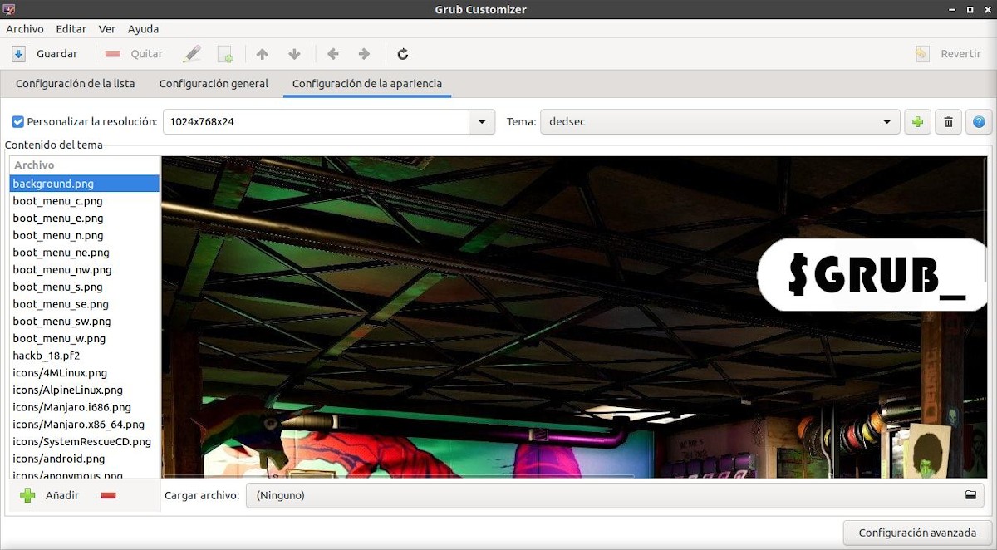Click the Configuración avanzada button

(917, 533)
